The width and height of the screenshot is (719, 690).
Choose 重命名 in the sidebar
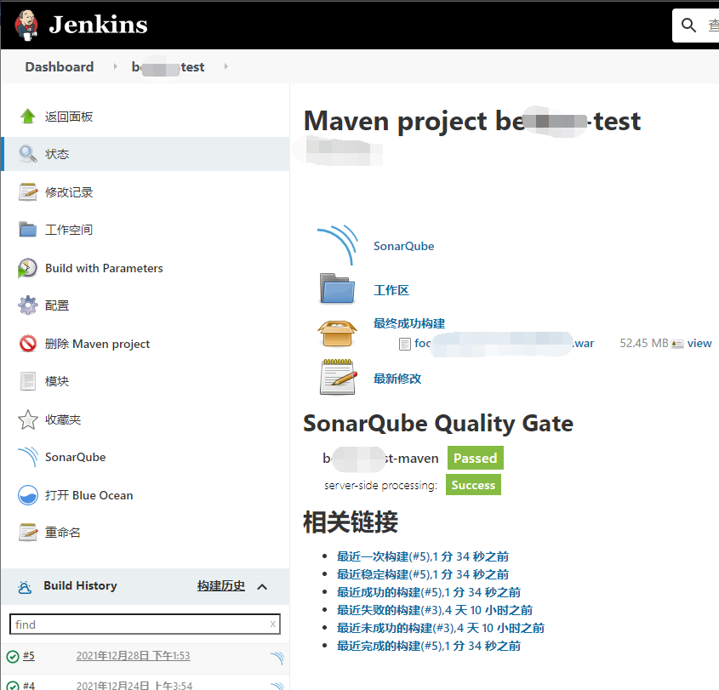pyautogui.click(x=63, y=533)
